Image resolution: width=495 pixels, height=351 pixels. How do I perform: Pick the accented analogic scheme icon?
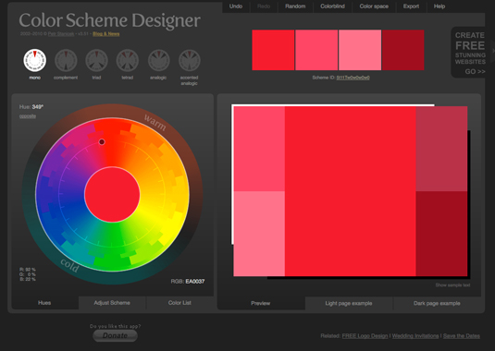pos(190,60)
